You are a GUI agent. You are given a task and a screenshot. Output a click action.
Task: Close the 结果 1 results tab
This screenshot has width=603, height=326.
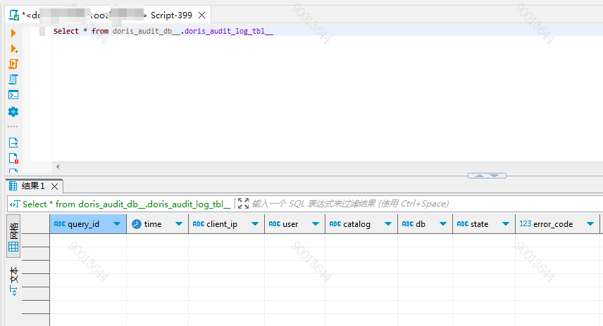coord(54,187)
